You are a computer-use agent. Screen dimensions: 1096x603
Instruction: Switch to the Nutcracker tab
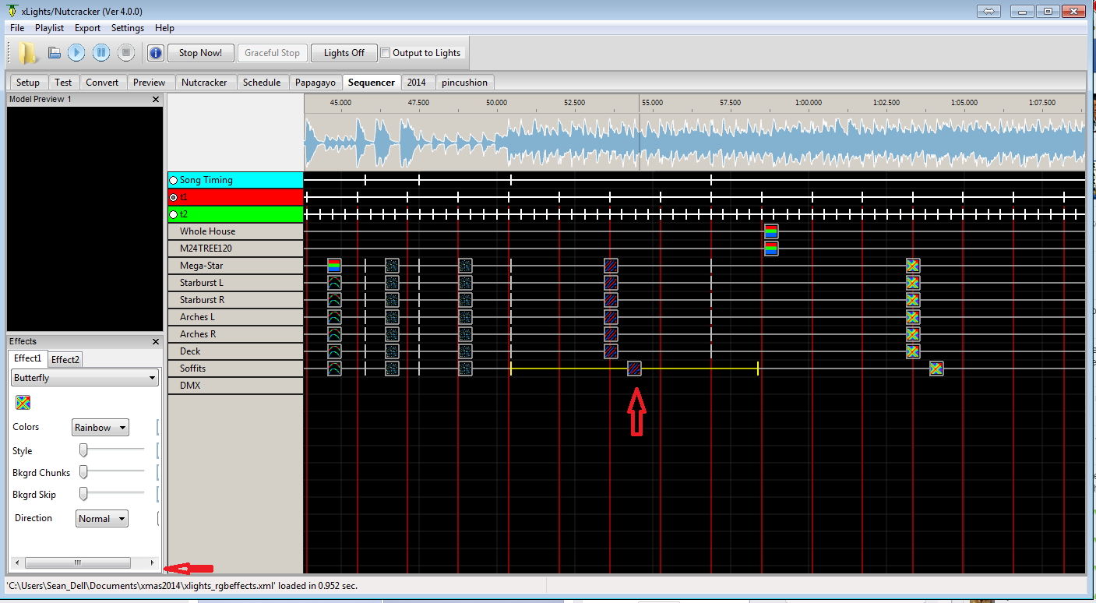click(x=204, y=82)
